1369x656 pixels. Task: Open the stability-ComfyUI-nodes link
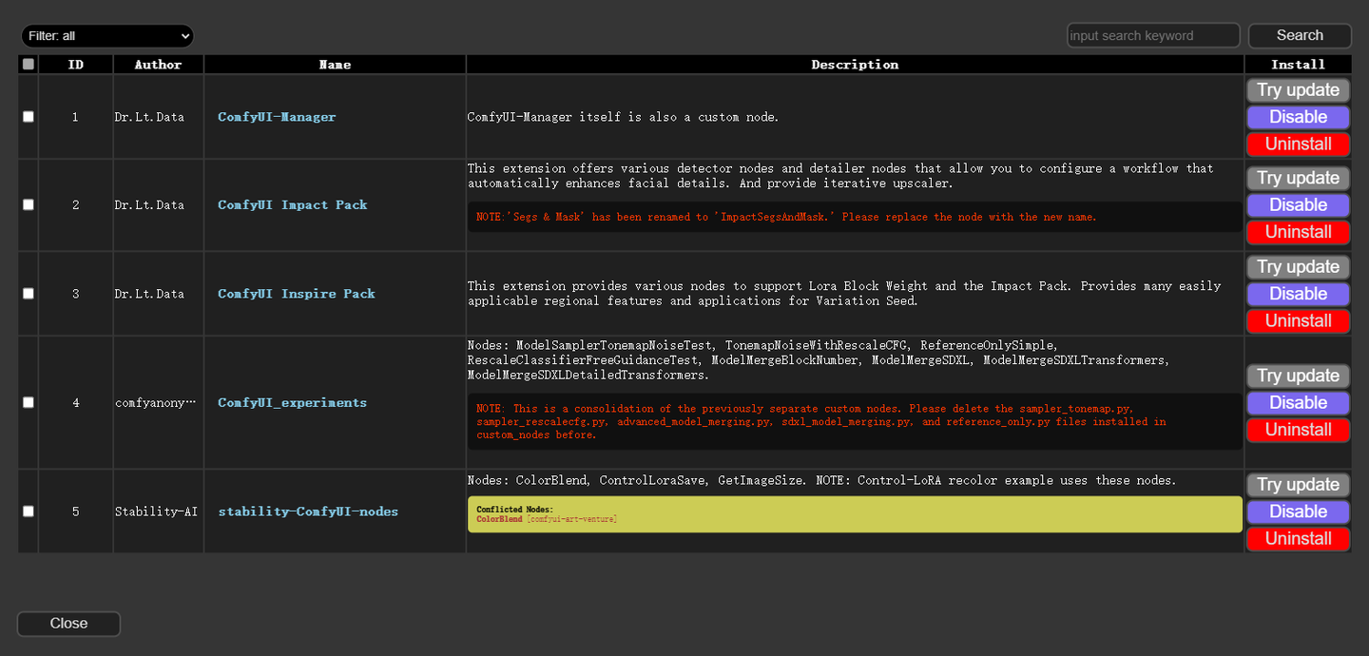point(308,511)
